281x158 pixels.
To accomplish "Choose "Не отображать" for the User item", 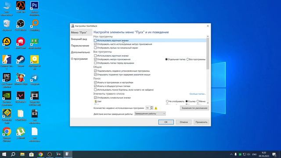I will point(167,101).
